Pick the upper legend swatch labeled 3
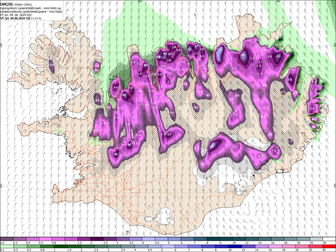336x252 pixels. click(x=122, y=239)
